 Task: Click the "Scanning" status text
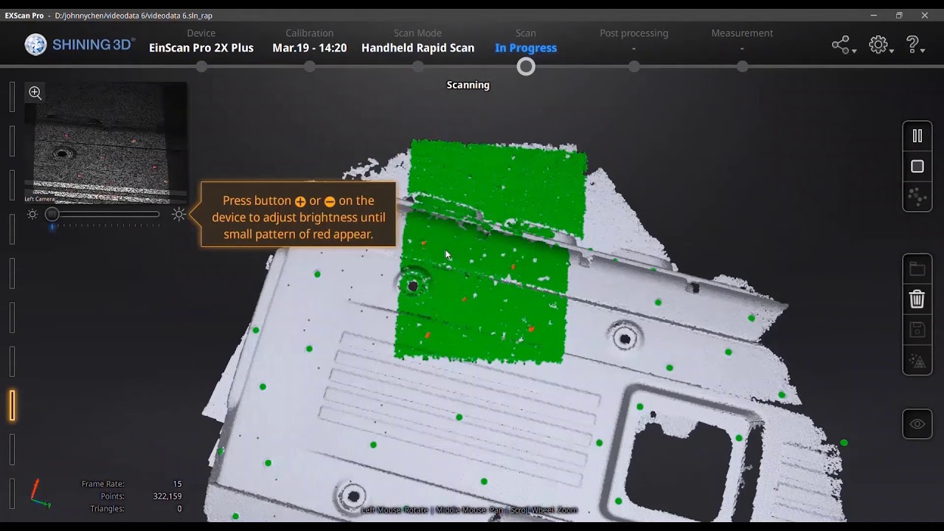(468, 85)
